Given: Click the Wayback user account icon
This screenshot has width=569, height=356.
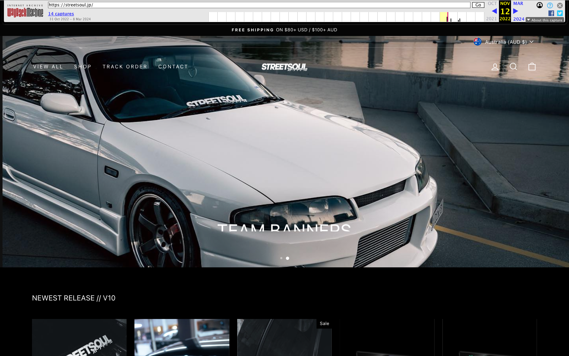Looking at the screenshot, I should pos(539,5).
